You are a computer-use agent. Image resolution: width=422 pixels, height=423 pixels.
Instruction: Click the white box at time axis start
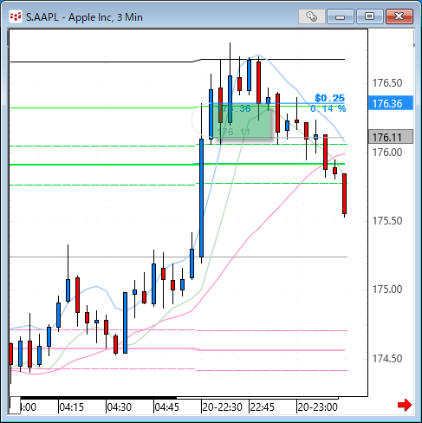click(x=15, y=405)
